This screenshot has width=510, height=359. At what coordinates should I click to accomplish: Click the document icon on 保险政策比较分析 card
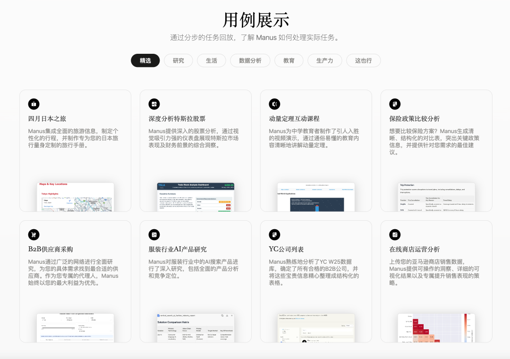[395, 104]
